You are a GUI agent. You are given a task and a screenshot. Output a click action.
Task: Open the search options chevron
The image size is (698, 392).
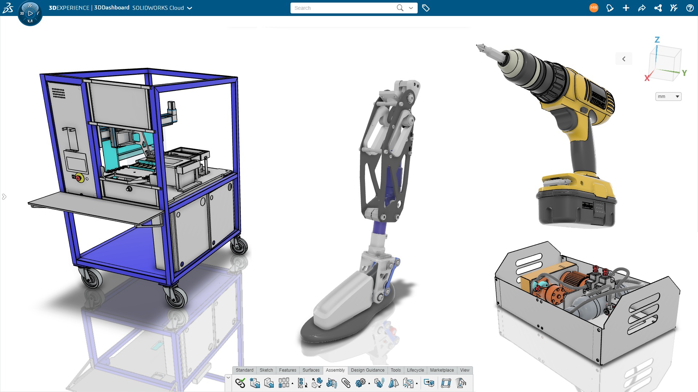point(410,8)
